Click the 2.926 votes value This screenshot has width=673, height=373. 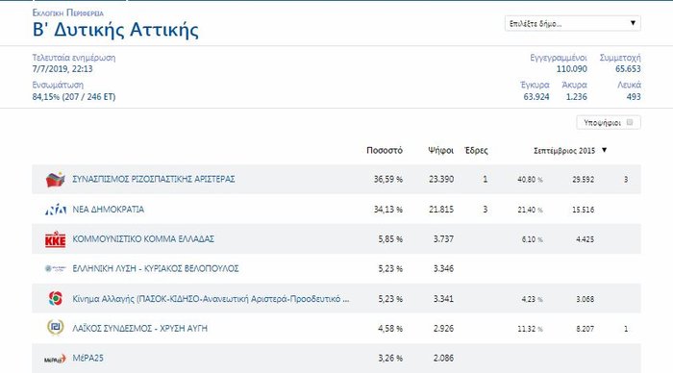pos(443,329)
